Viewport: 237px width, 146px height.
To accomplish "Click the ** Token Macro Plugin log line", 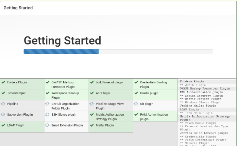I will pos(198,123).
